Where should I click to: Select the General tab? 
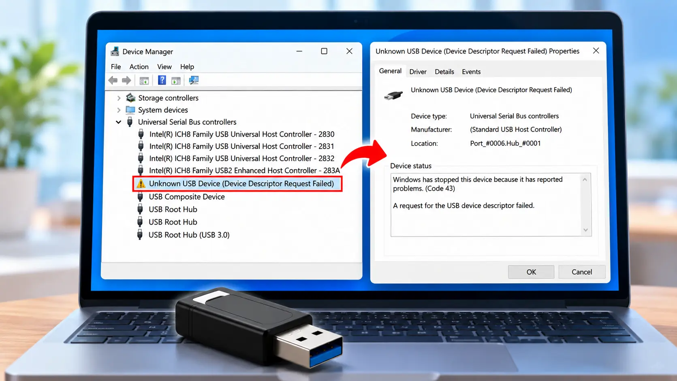390,71
